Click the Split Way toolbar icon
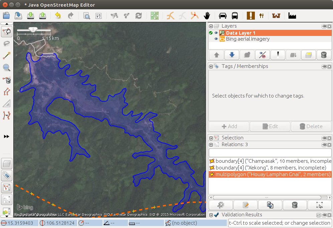Image resolution: width=333 pixels, height=228 pixels. pos(114,15)
